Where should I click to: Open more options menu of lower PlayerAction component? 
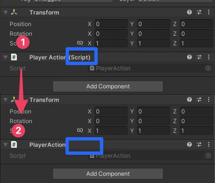click(x=209, y=144)
